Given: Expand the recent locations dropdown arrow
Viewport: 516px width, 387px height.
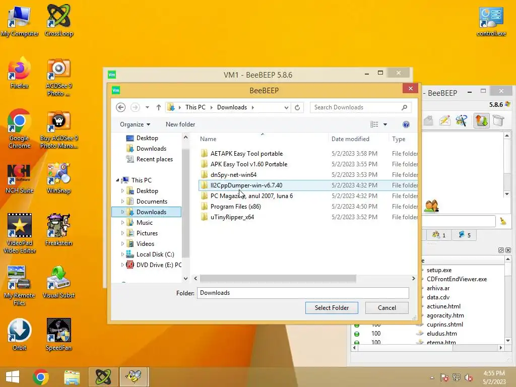Looking at the screenshot, I should tap(147, 107).
